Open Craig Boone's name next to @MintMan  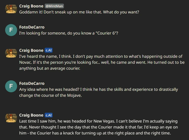(x=31, y=6)
